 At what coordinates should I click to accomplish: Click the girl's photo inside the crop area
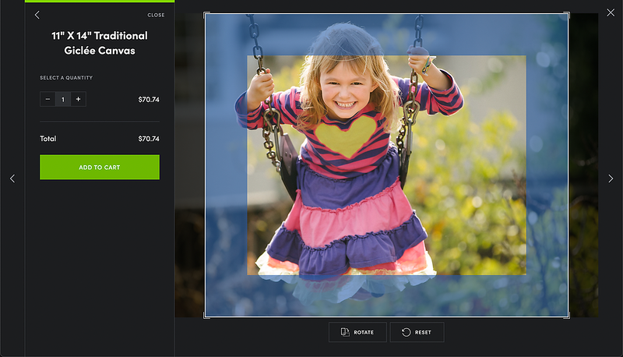pyautogui.click(x=386, y=165)
